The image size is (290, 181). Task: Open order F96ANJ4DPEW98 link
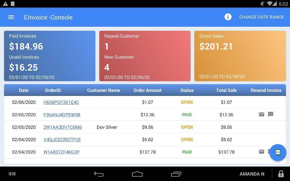coord(62,115)
